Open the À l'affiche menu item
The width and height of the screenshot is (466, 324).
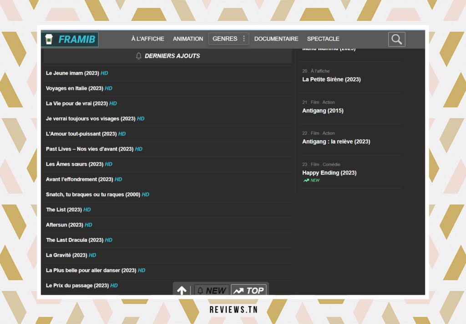[147, 39]
